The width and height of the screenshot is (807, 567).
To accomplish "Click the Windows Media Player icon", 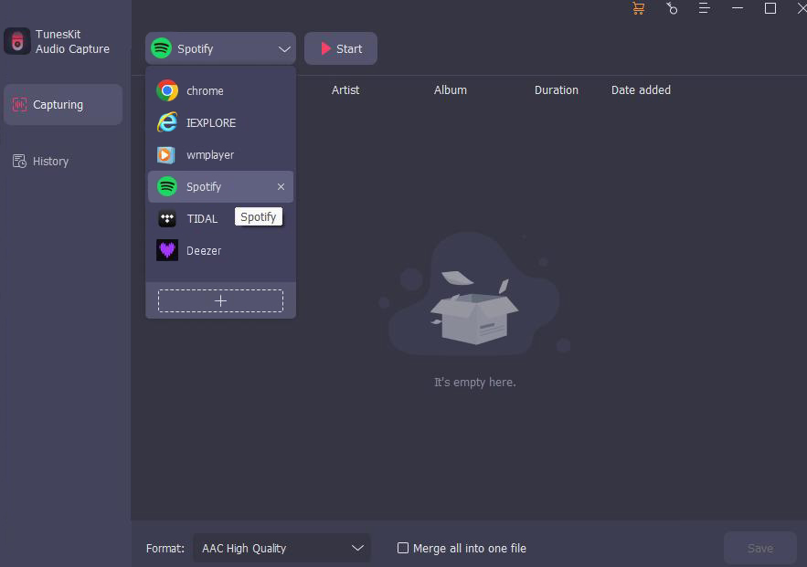I will pyautogui.click(x=165, y=154).
